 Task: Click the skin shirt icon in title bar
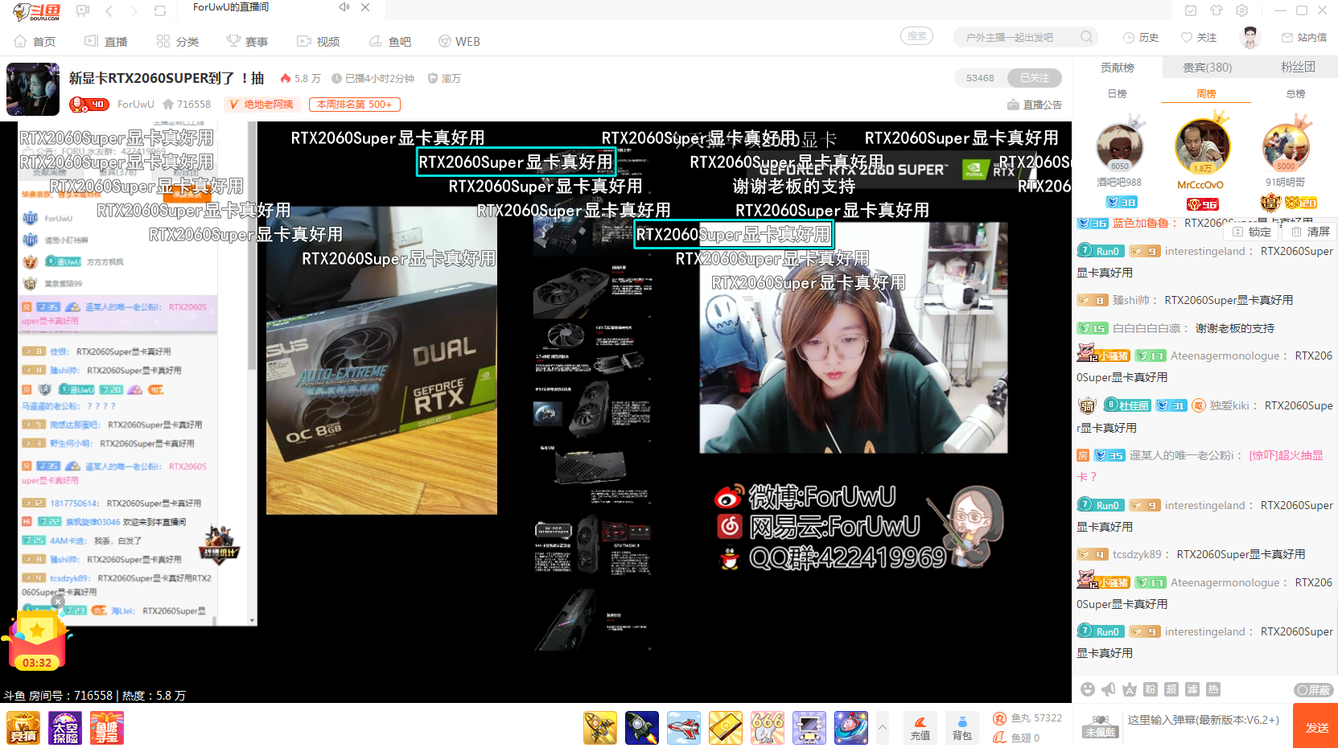[x=1217, y=10]
